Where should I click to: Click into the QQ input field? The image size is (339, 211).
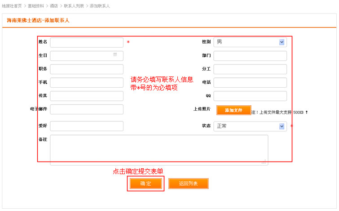250,96
